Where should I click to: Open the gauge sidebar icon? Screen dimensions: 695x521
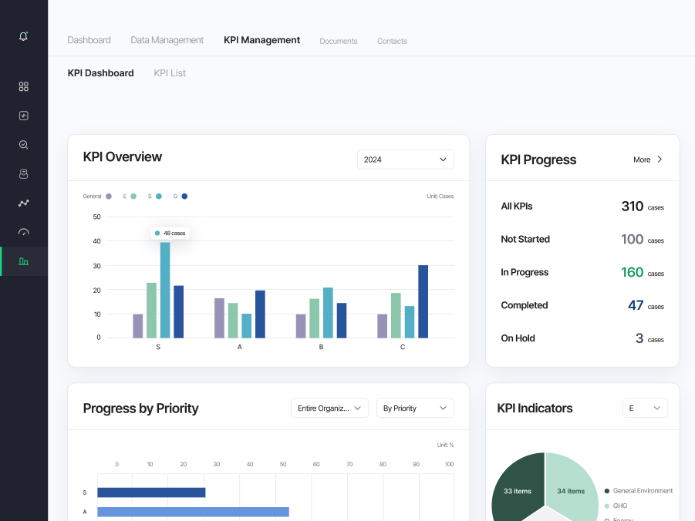point(23,232)
